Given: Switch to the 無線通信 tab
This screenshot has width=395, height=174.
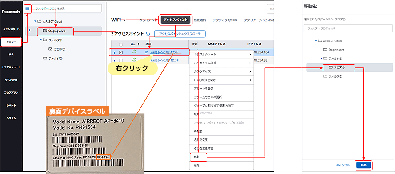Looking at the screenshot, I should [200, 20].
